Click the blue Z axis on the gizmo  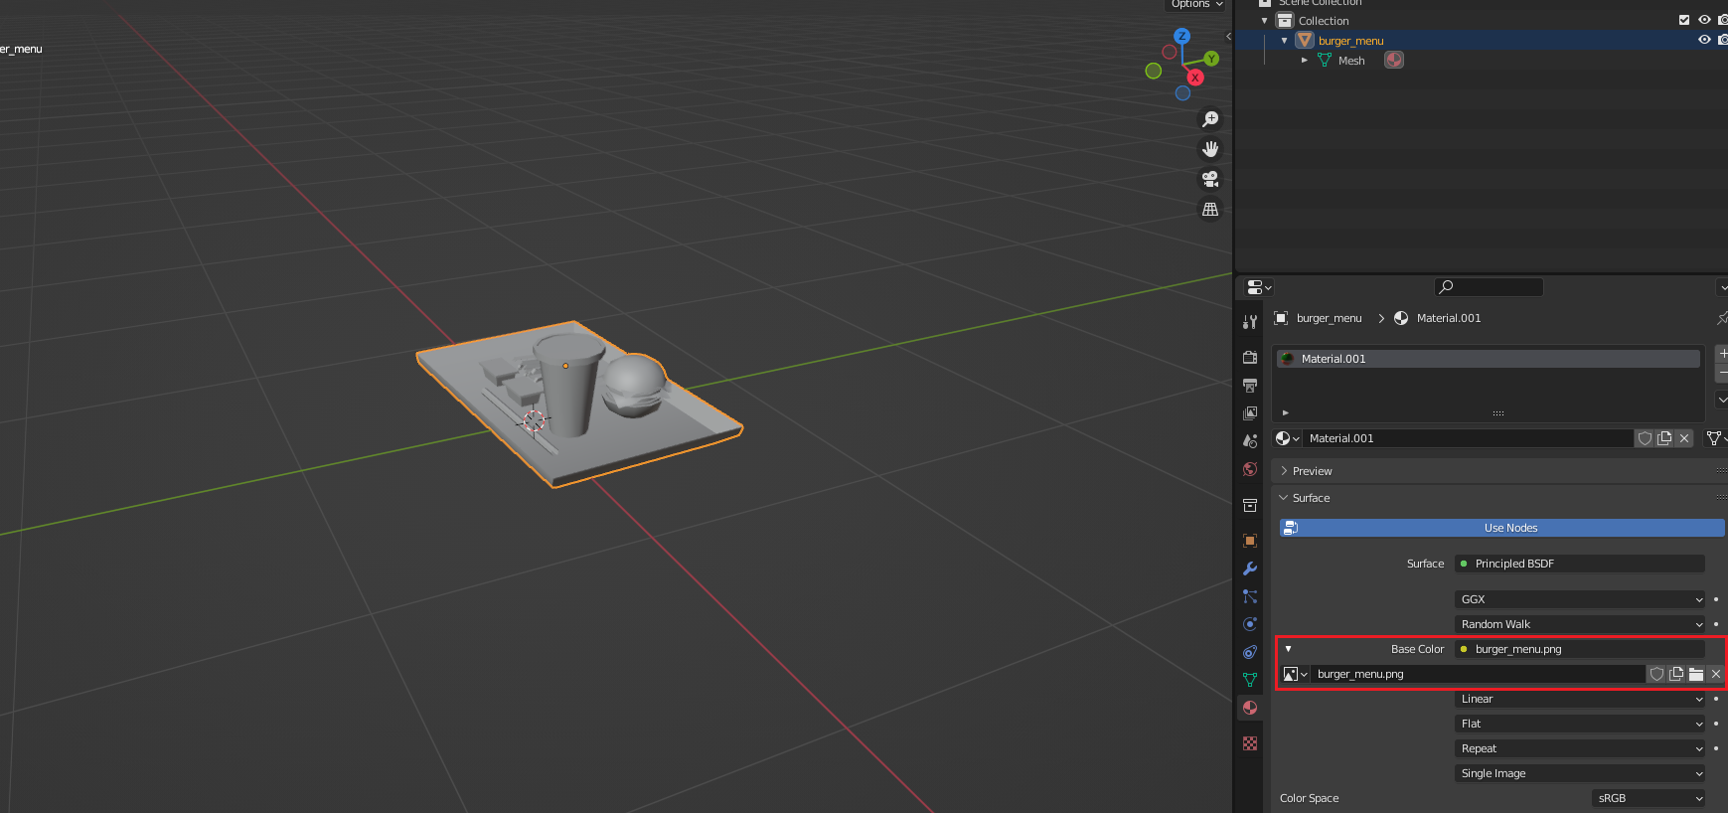(x=1181, y=36)
